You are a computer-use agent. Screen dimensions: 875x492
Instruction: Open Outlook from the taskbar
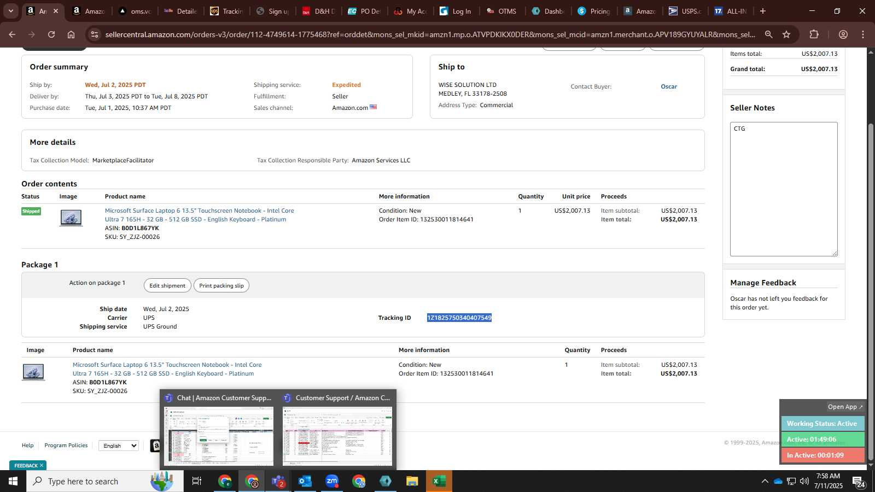pos(305,481)
